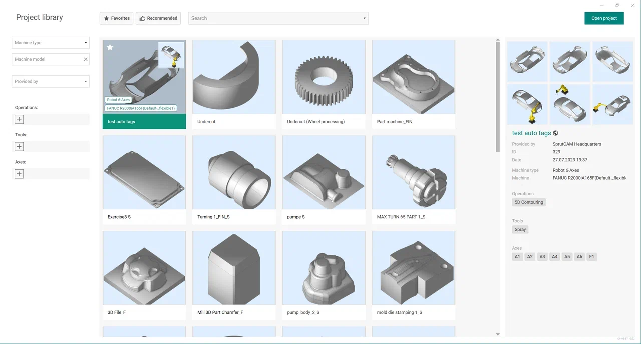Click the Robot 6-Axes tag
641x344 pixels.
pos(118,100)
